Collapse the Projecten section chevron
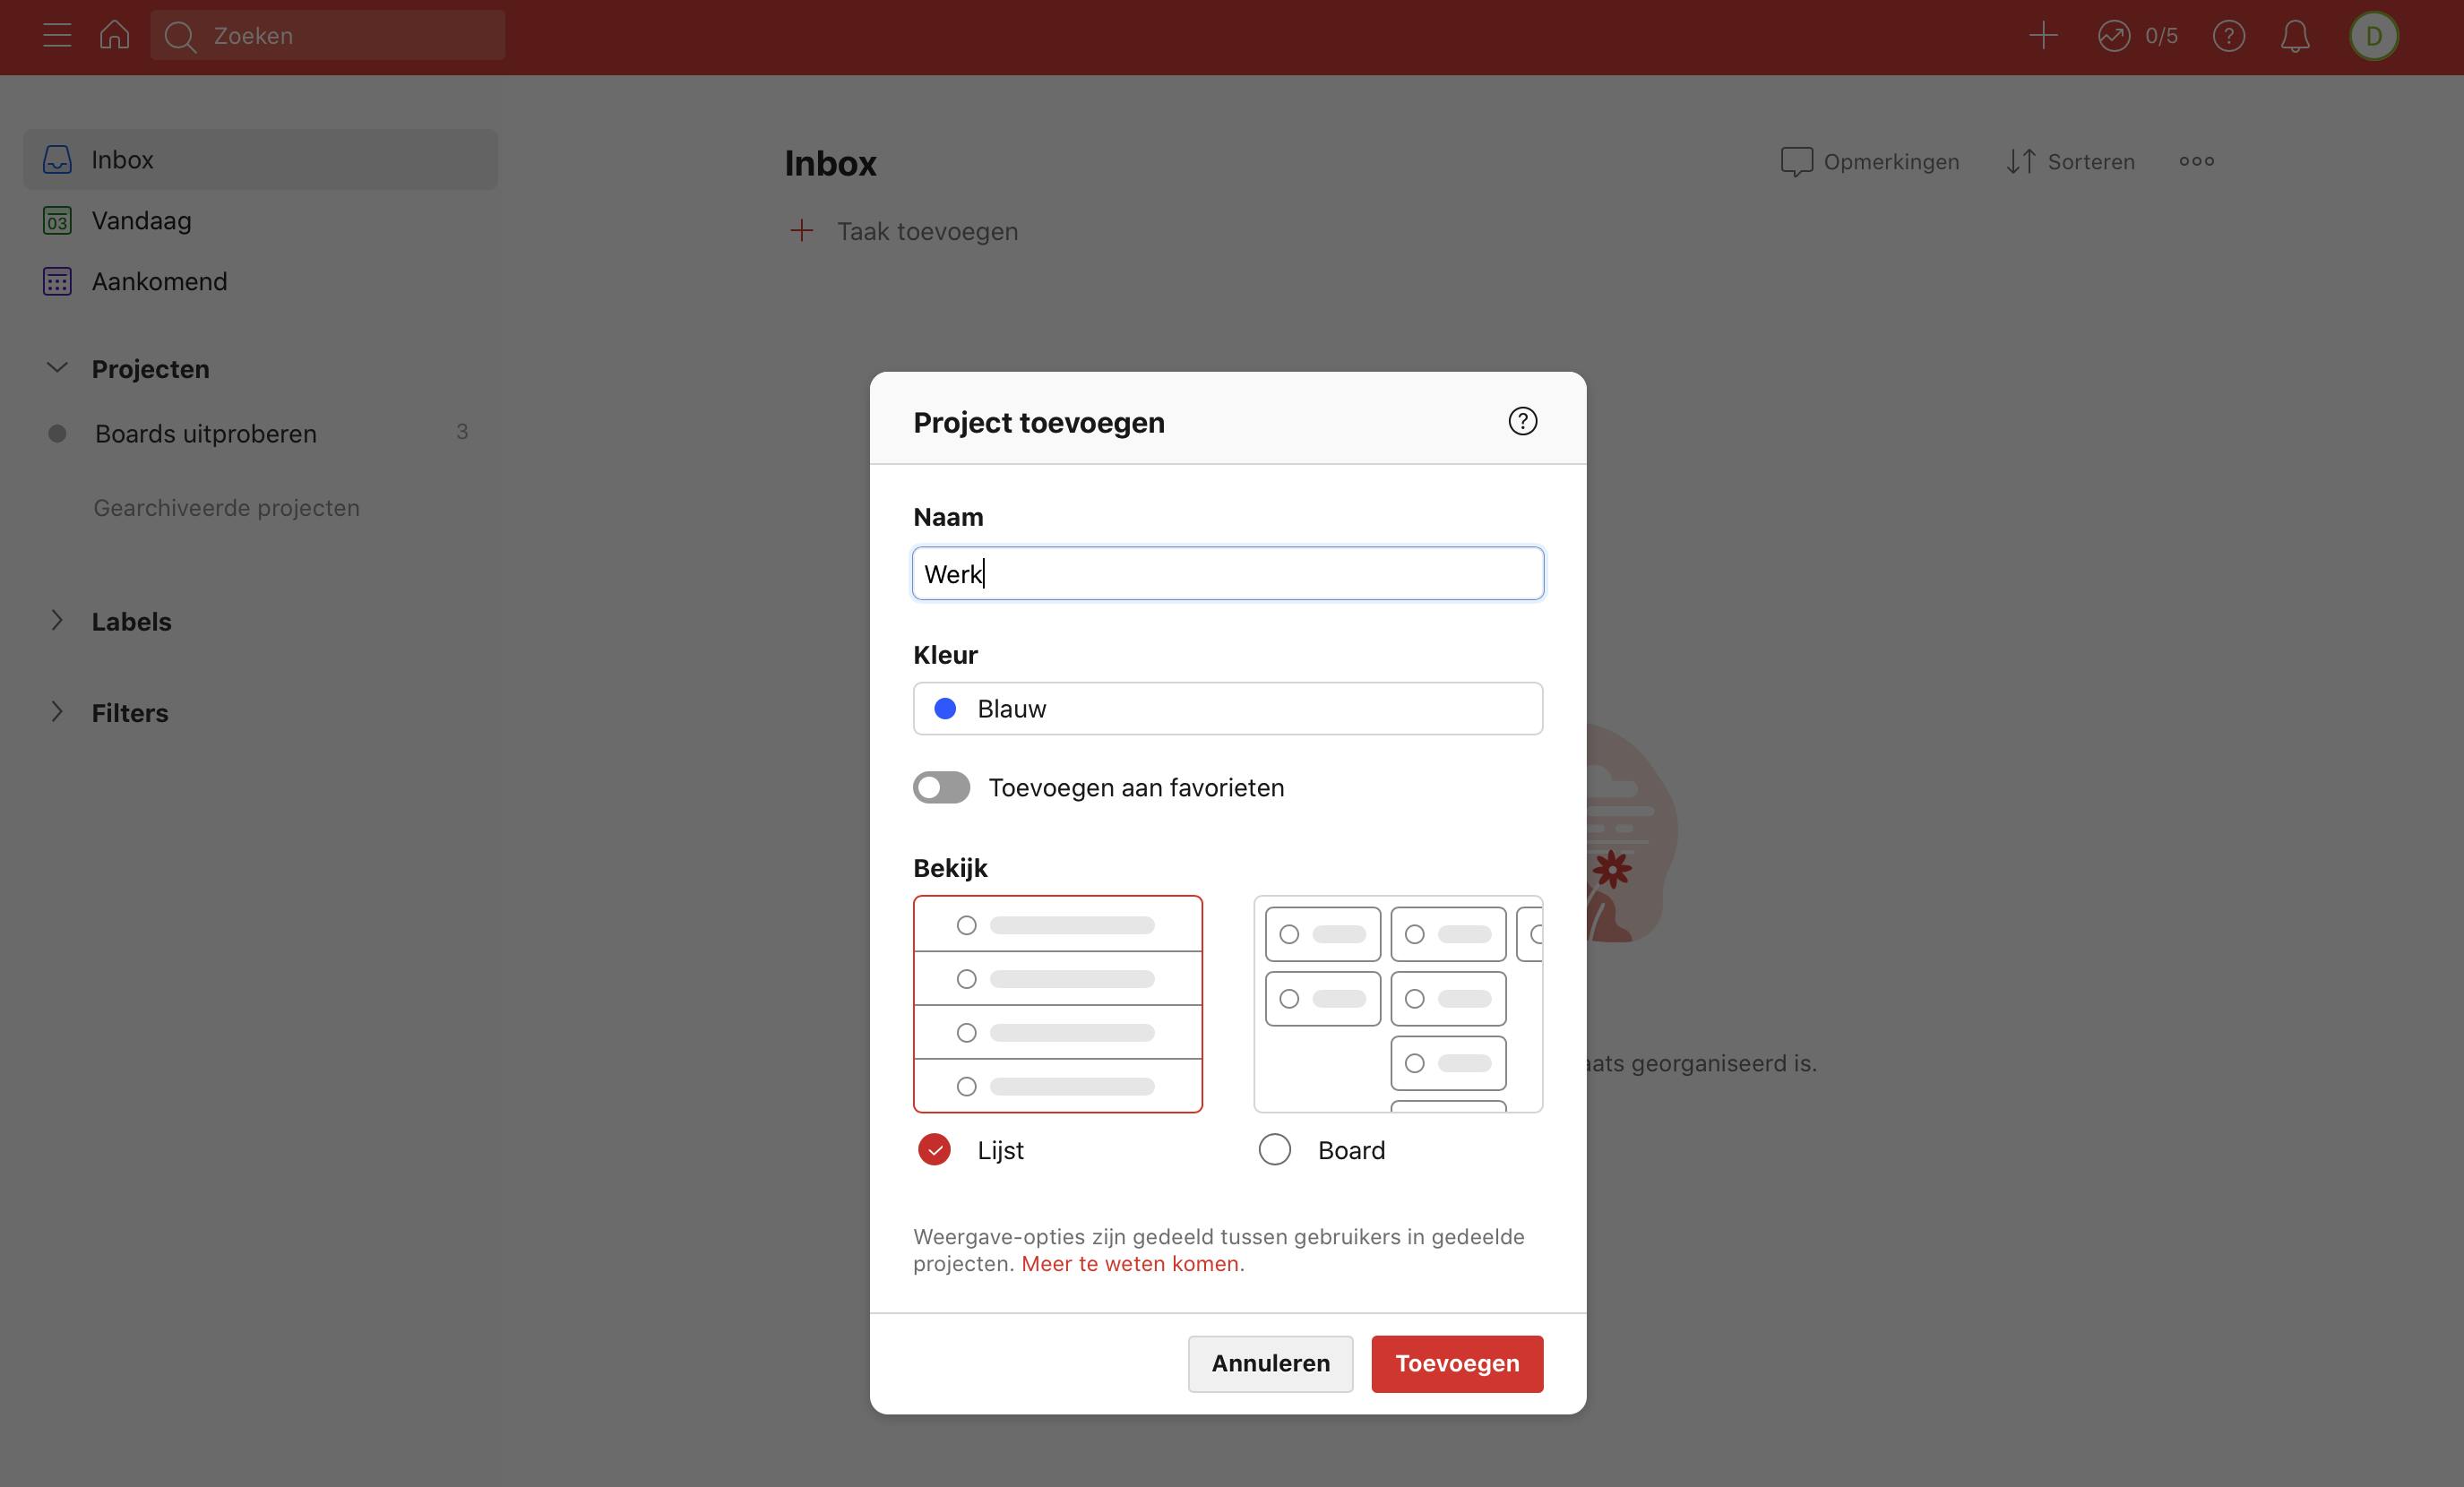This screenshot has width=2464, height=1487. [x=57, y=368]
